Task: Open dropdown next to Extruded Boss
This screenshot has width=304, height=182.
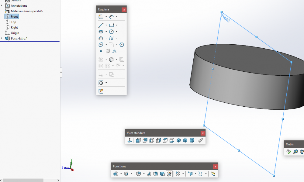Action: point(121,174)
